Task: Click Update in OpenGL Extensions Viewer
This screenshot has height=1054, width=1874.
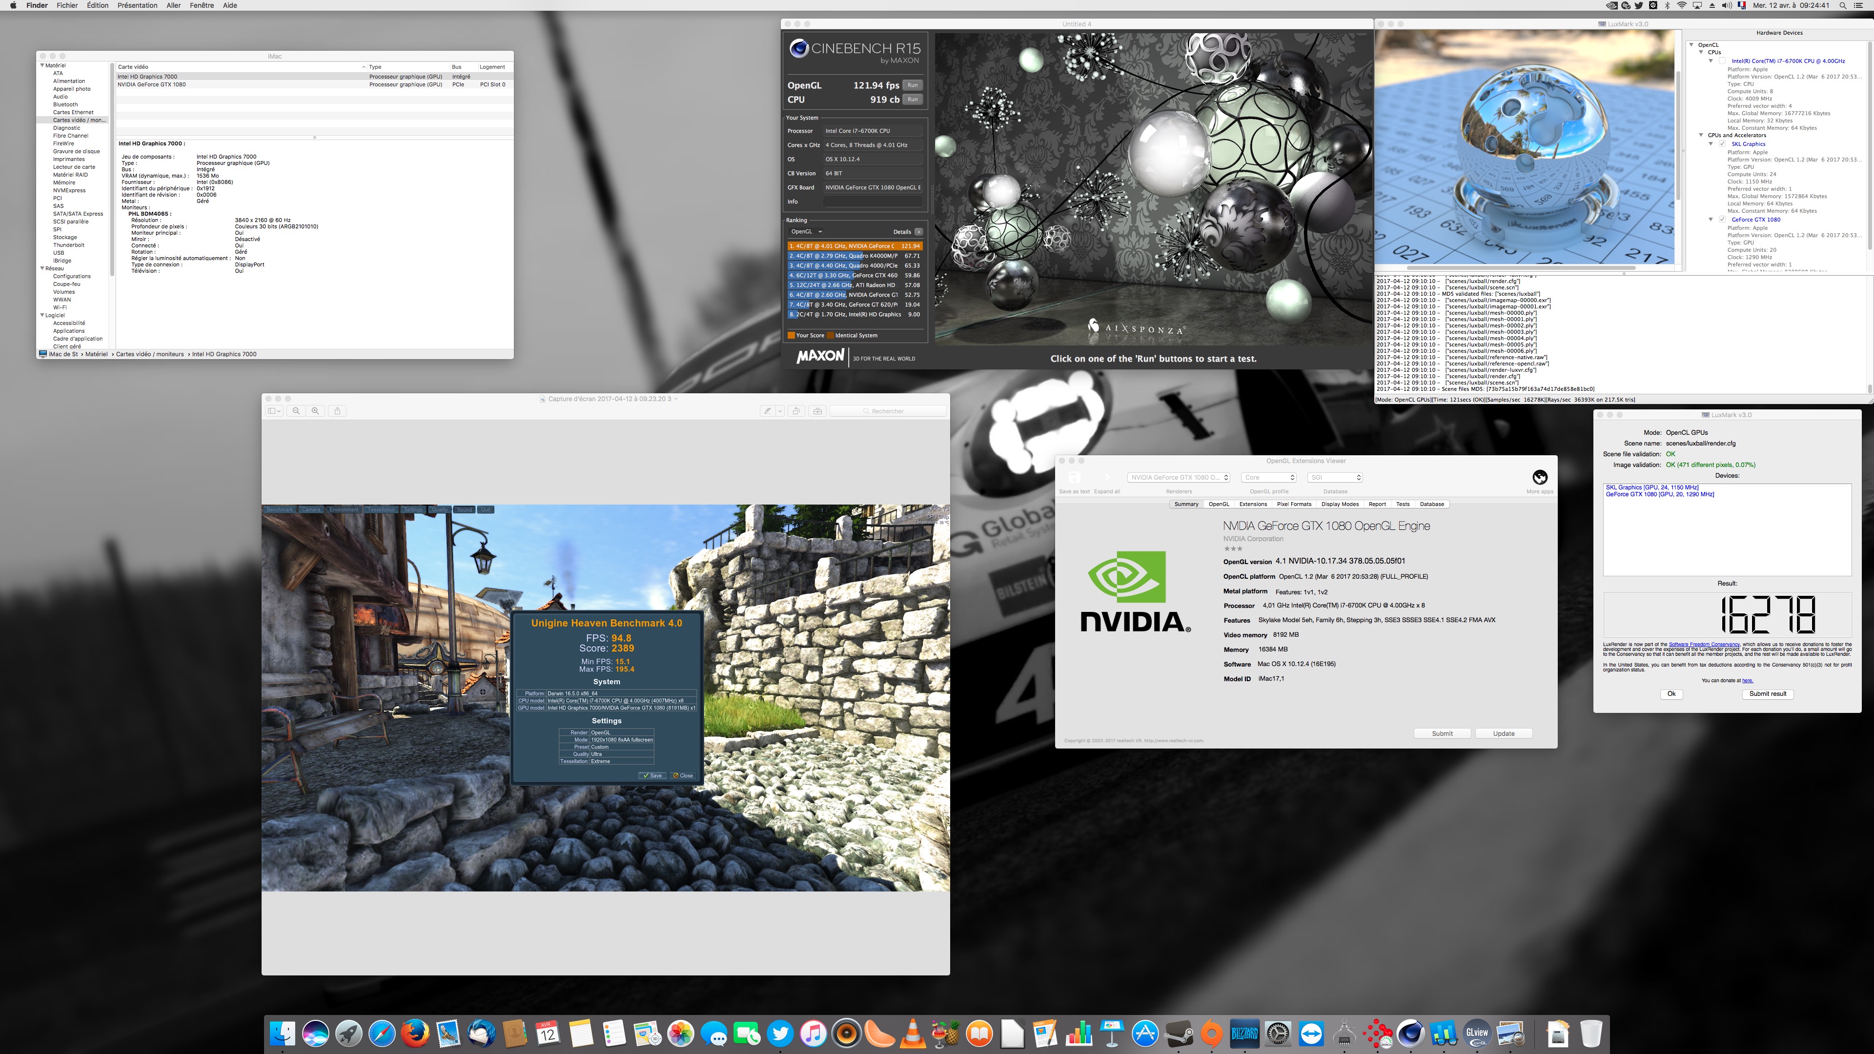Action: pos(1504,733)
